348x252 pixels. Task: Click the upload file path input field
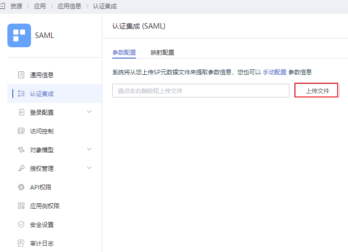tap(201, 91)
